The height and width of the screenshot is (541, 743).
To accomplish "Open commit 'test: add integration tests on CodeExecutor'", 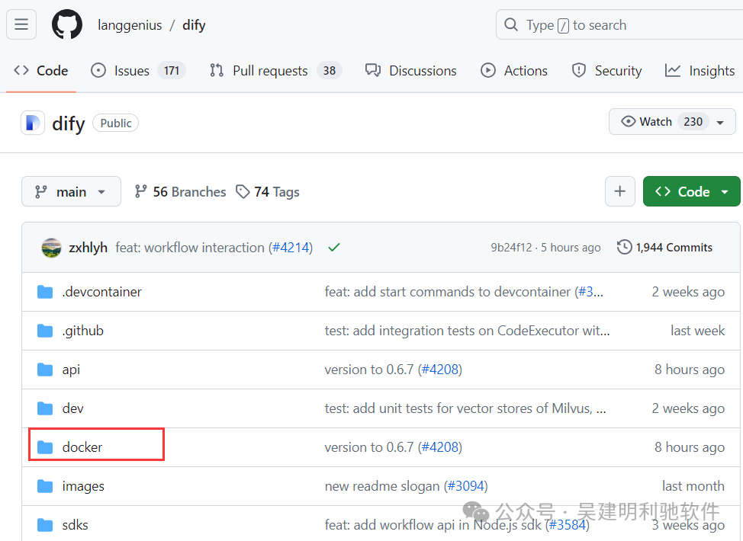I will tap(467, 331).
